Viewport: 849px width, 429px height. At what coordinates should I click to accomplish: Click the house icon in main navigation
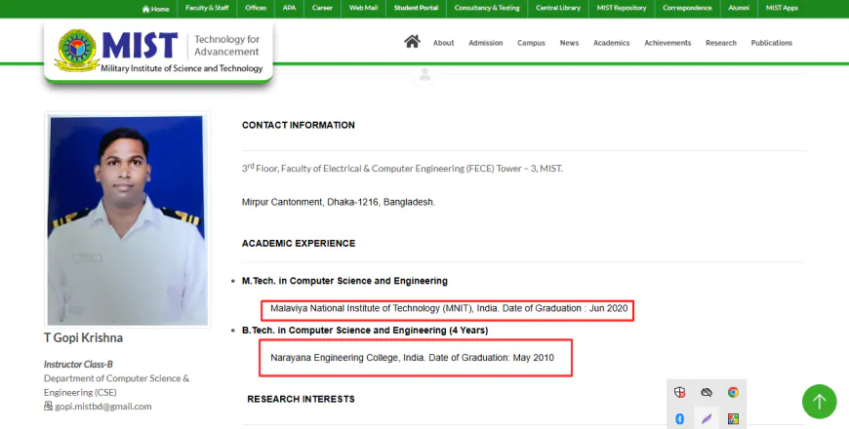(x=412, y=42)
